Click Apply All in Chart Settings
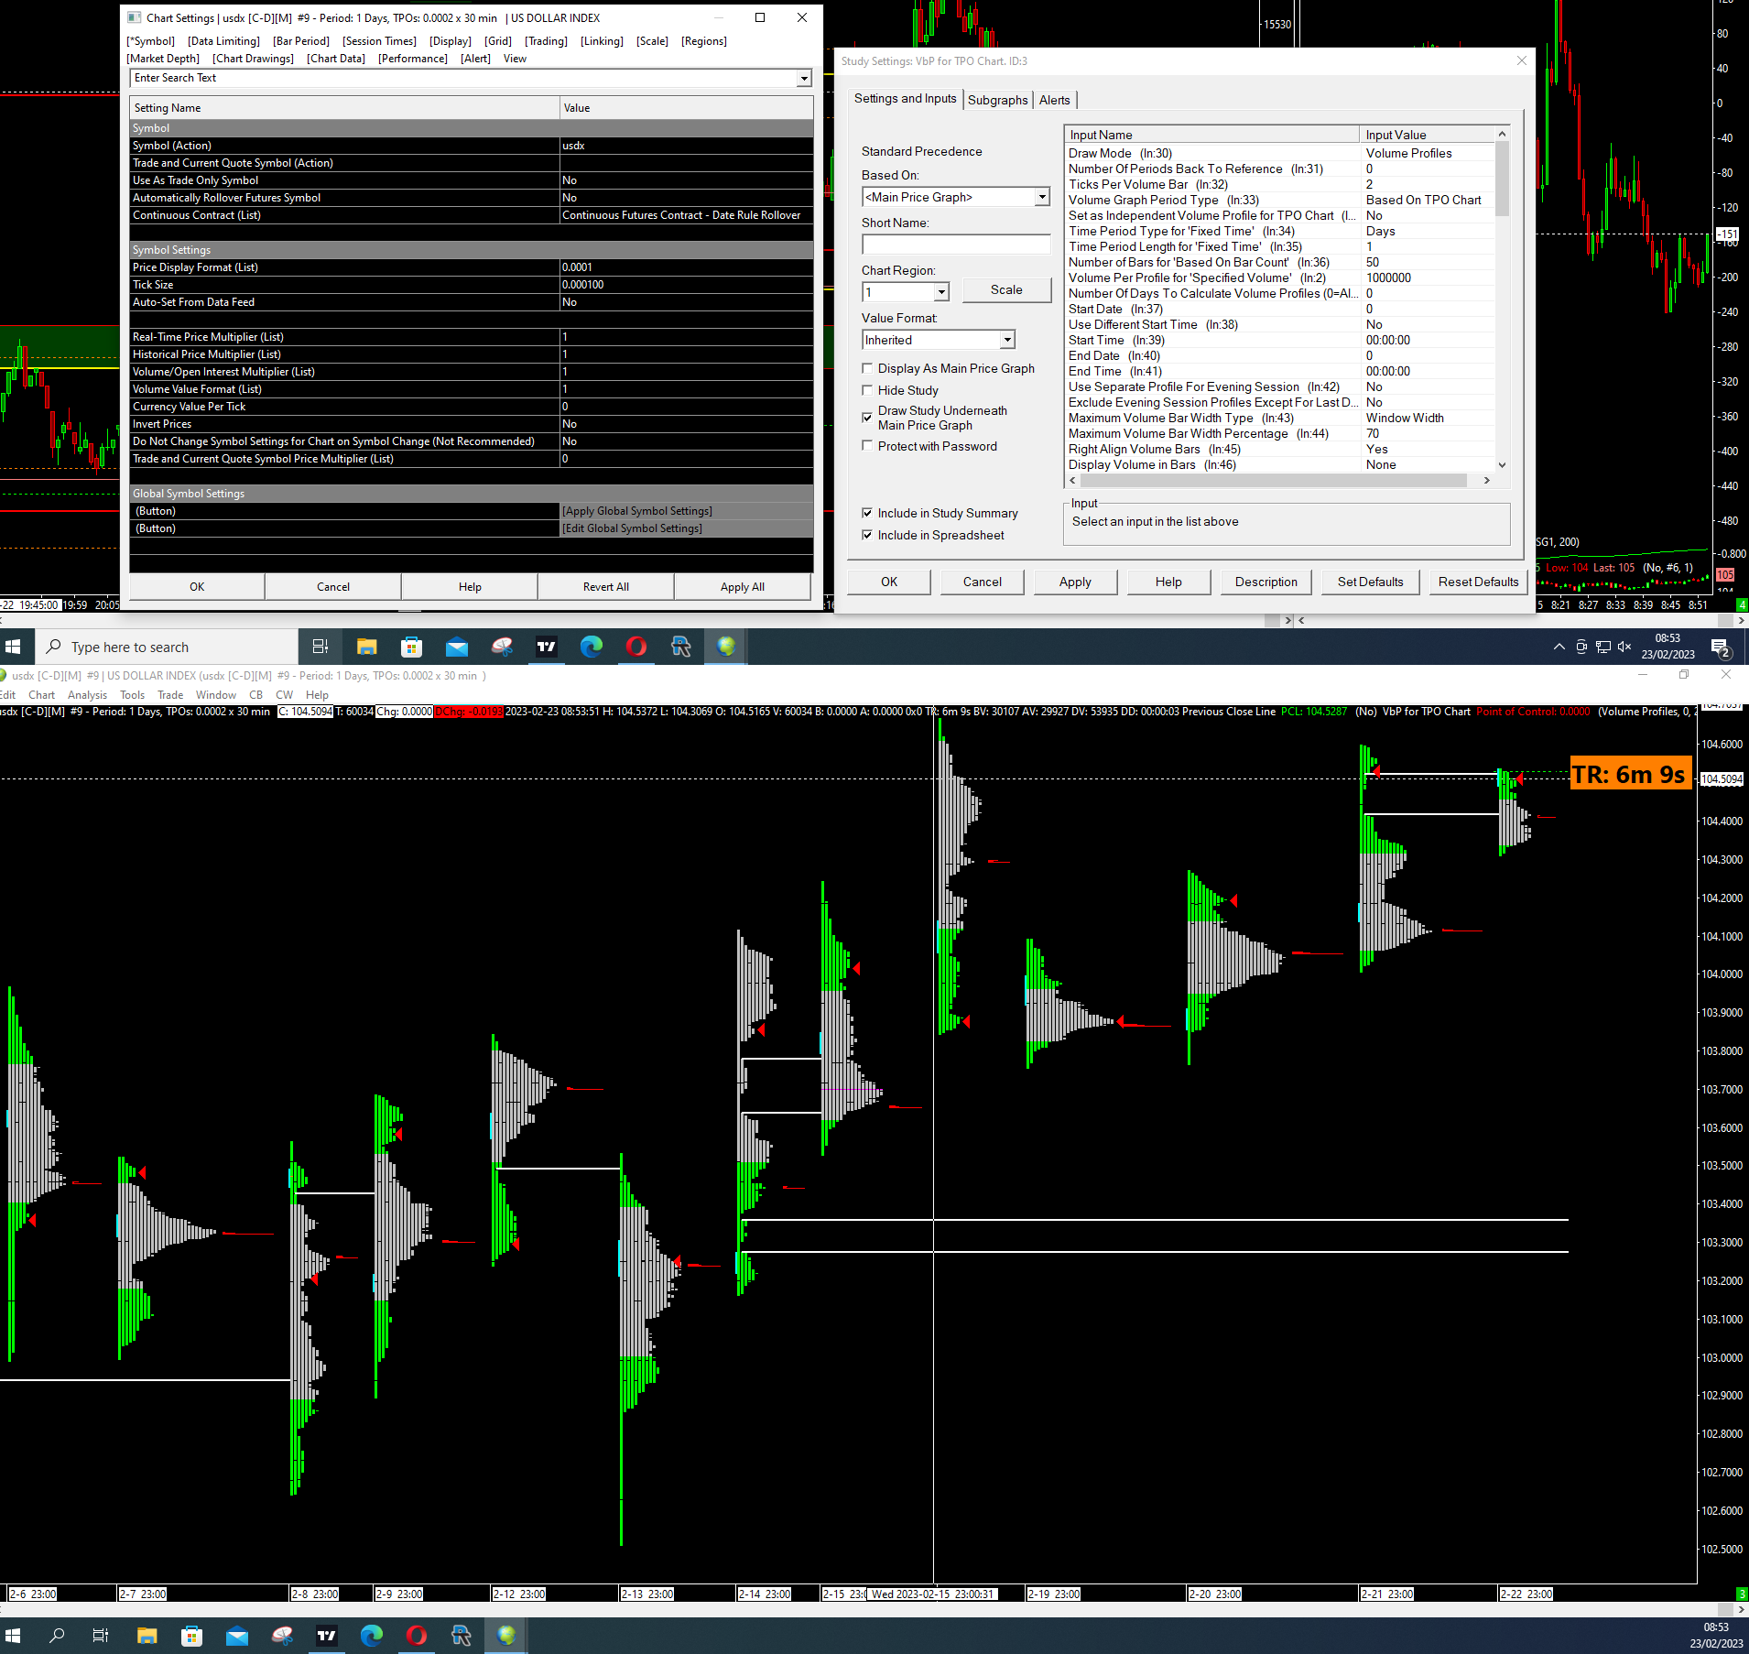This screenshot has width=1749, height=1654. (x=743, y=587)
